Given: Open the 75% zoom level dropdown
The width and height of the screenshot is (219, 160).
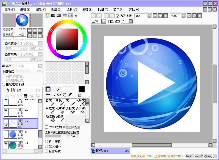Looking at the screenshot, I should tap(149, 16).
